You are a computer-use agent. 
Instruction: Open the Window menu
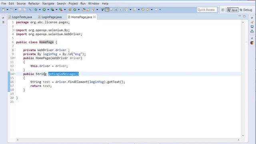pyautogui.click(x=94, y=4)
